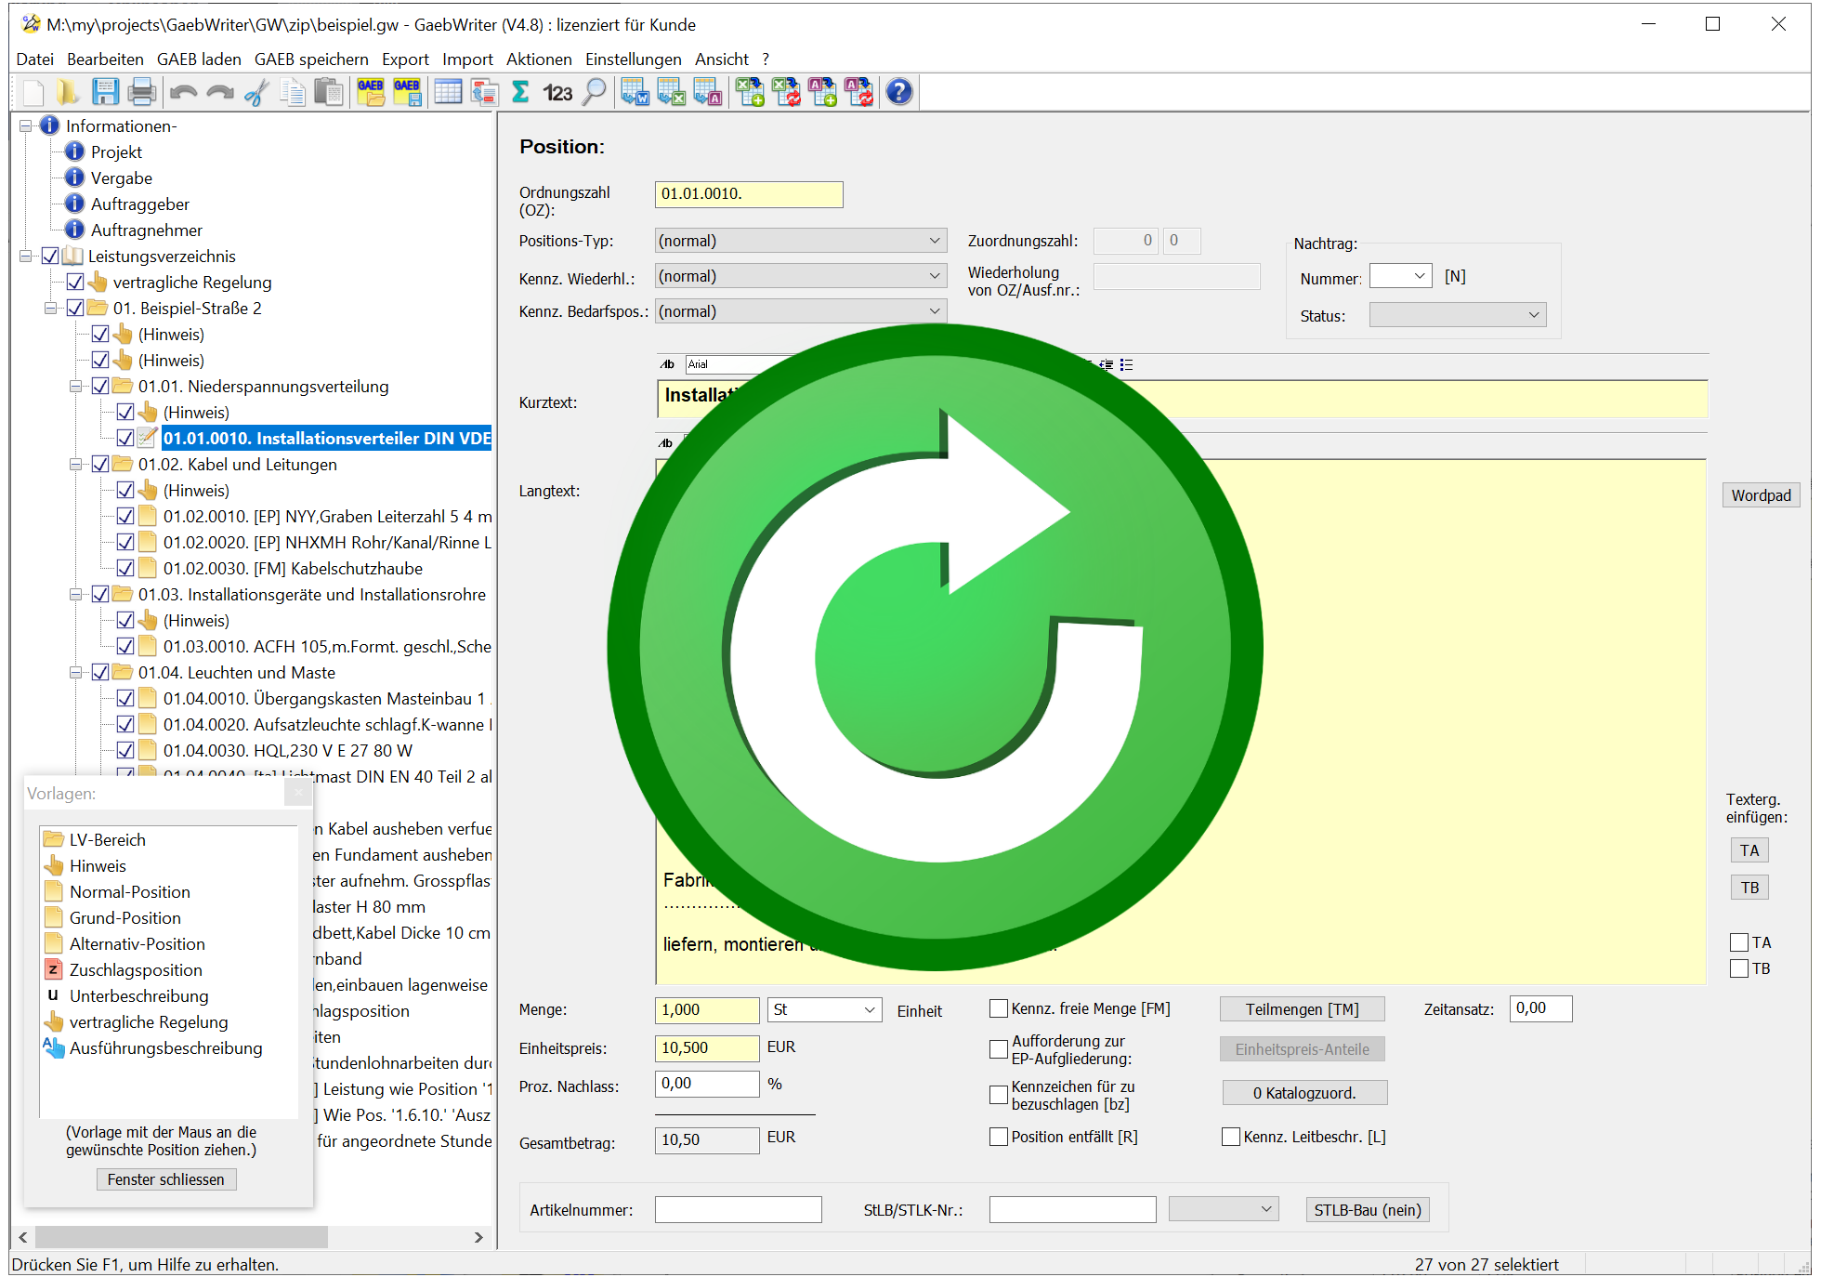Check Kennz. Leitbeschr. [L]

[1231, 1137]
